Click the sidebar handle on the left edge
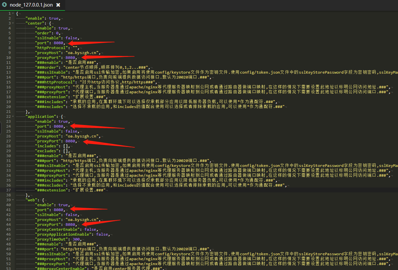 coord(1,128)
